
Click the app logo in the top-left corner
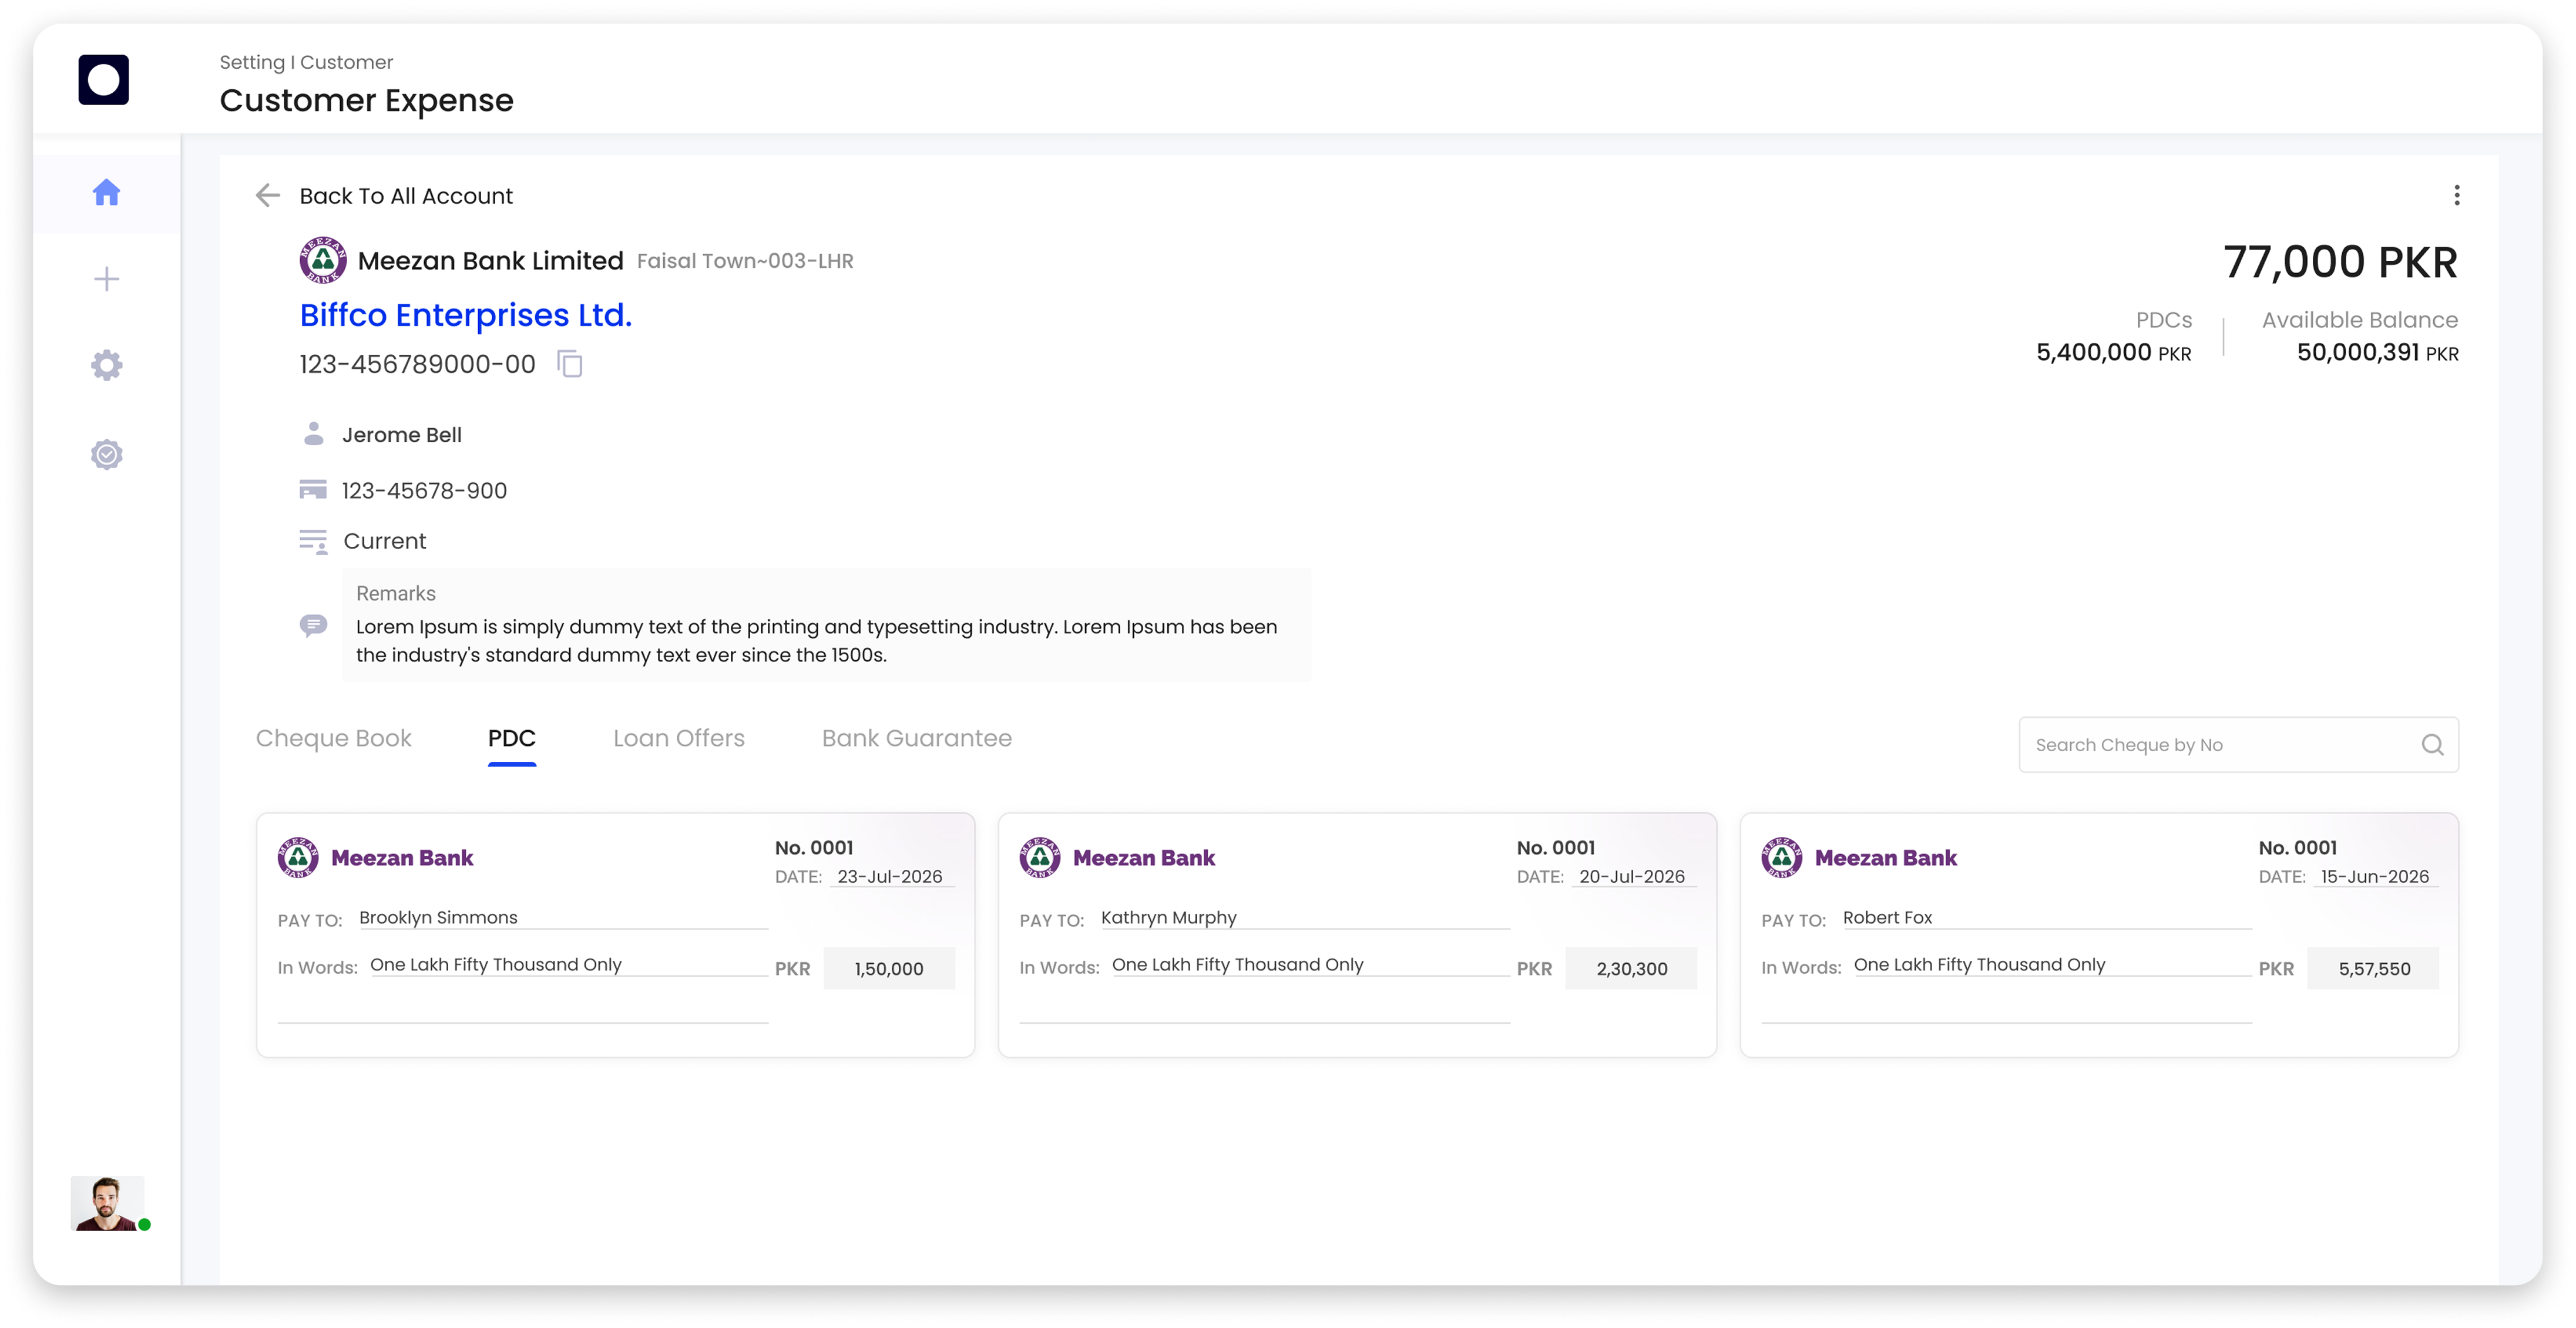pos(104,80)
